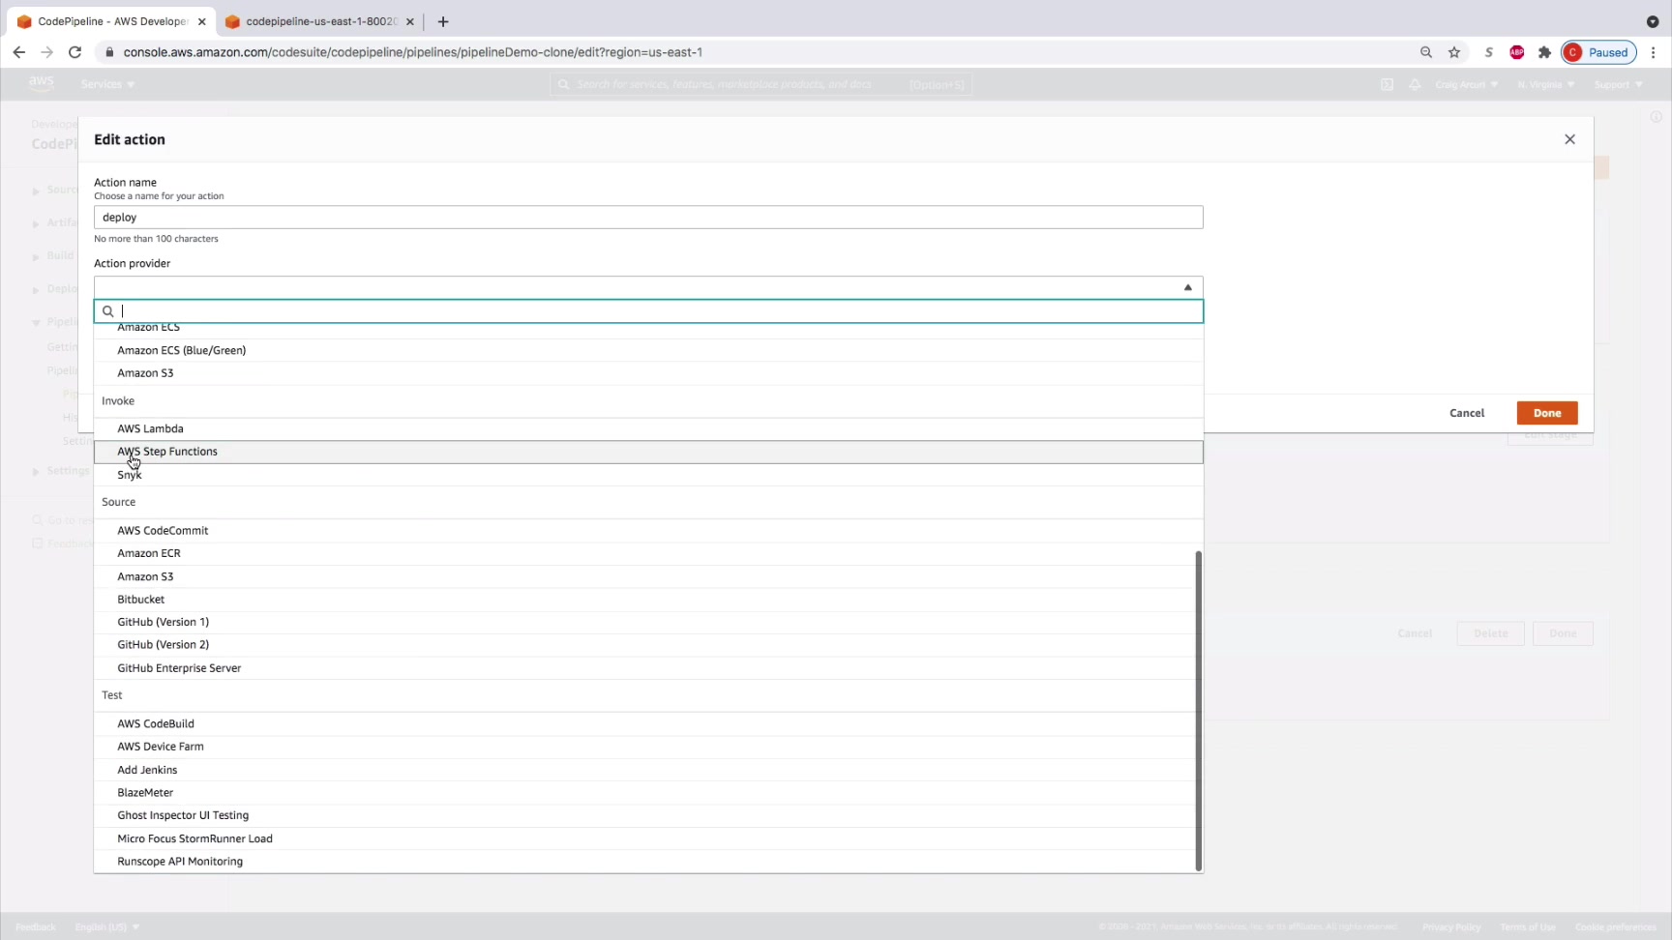Image resolution: width=1672 pixels, height=940 pixels.
Task: Close the codepipeline-us-east-1 tab
Action: [409, 21]
